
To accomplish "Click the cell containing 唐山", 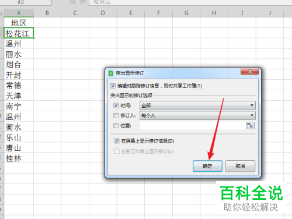I will (19, 148).
